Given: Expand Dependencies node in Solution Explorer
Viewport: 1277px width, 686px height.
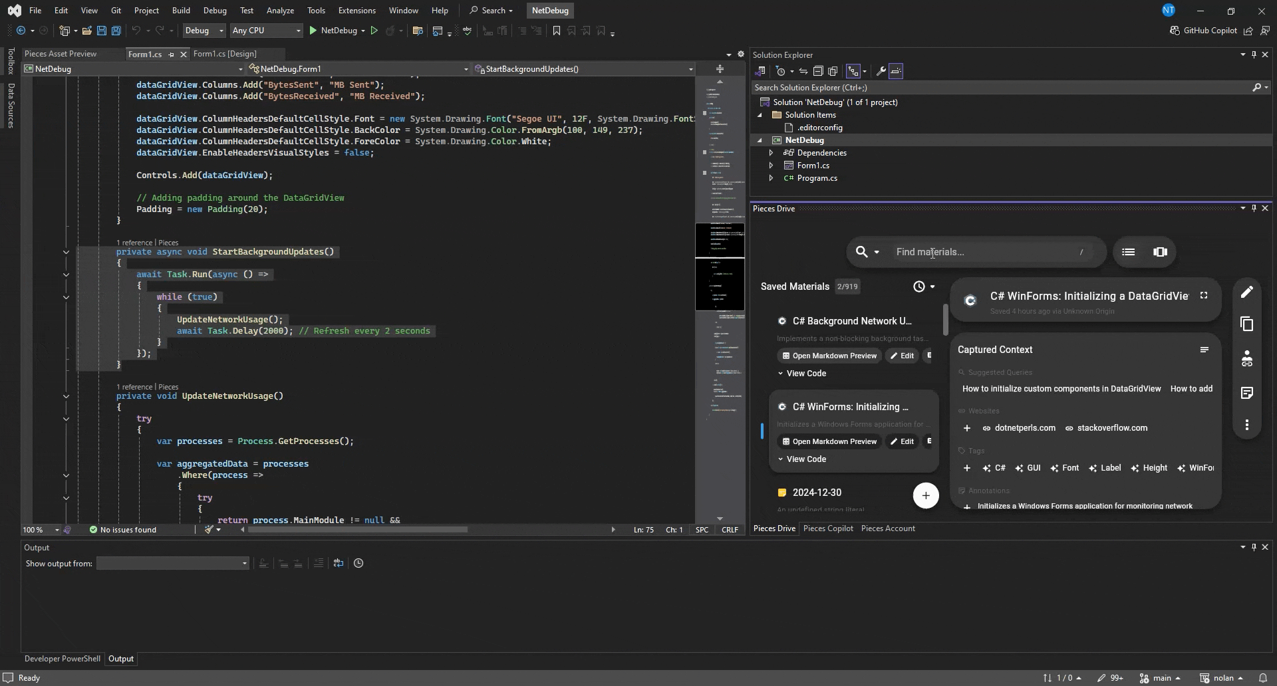Looking at the screenshot, I should tap(771, 153).
